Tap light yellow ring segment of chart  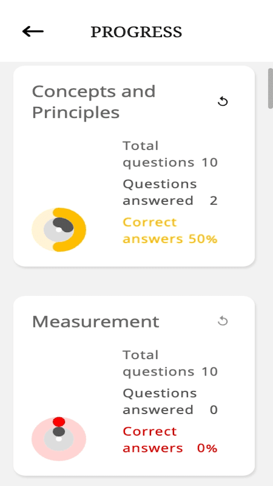tap(39, 230)
